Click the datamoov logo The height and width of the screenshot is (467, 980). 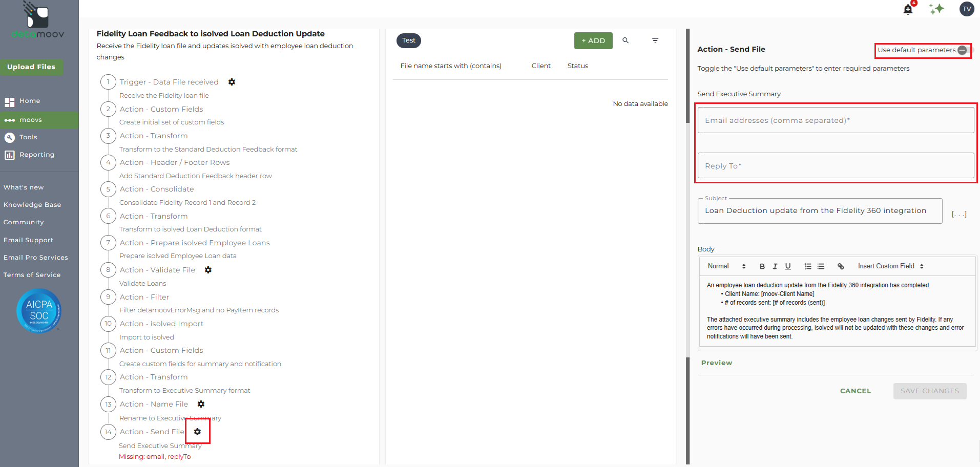[38, 20]
